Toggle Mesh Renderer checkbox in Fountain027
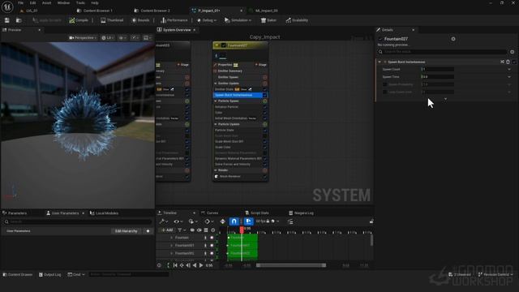This screenshot has height=292, width=519. click(265, 177)
